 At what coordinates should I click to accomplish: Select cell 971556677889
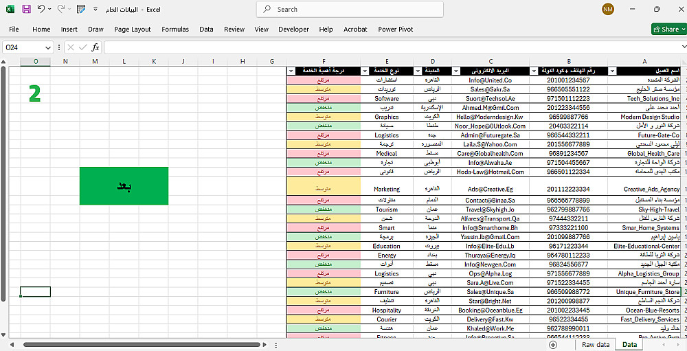[x=568, y=273]
